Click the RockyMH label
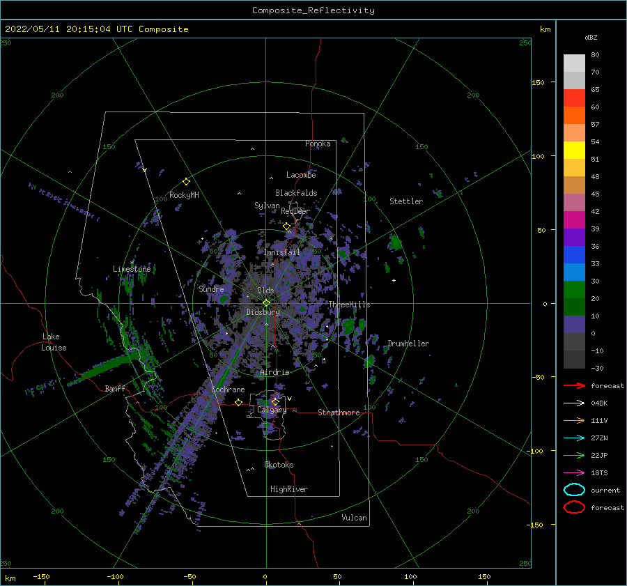The width and height of the screenshot is (627, 586). 184,195
